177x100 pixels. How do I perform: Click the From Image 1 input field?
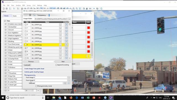point(51,77)
